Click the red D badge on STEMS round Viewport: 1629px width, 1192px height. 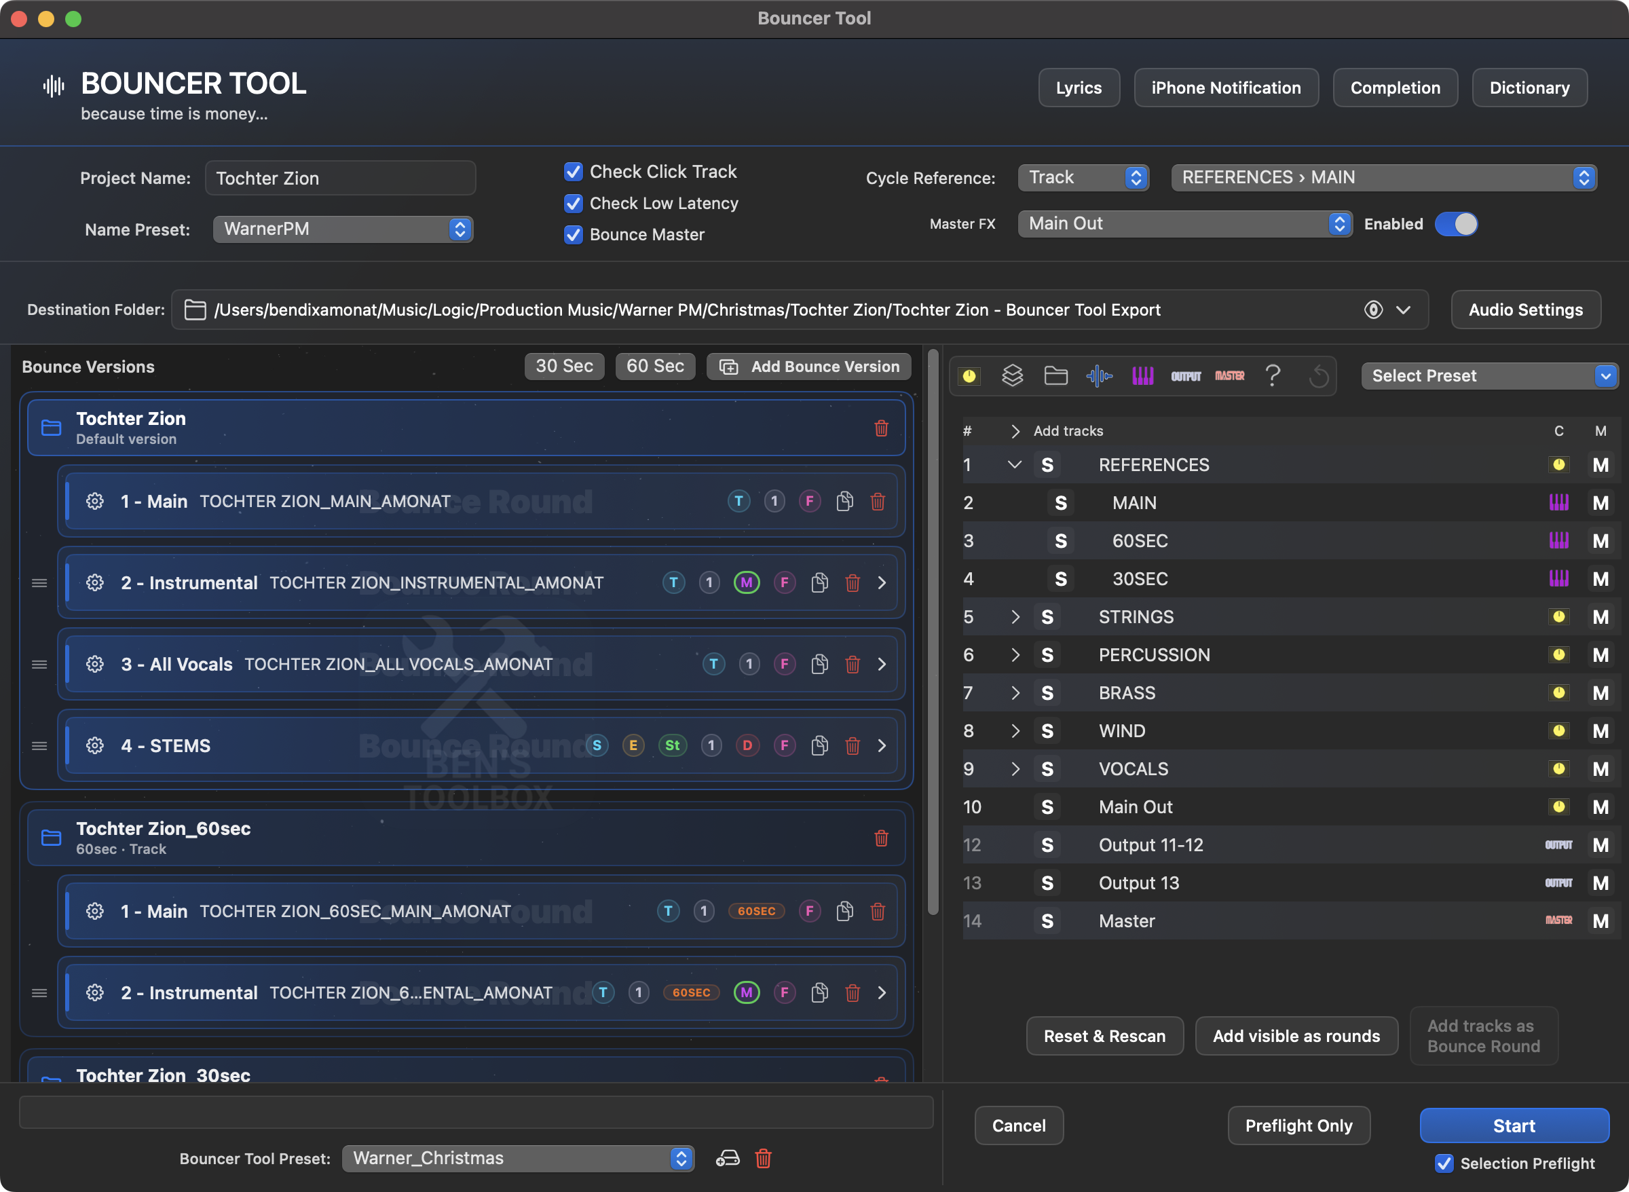coord(747,745)
